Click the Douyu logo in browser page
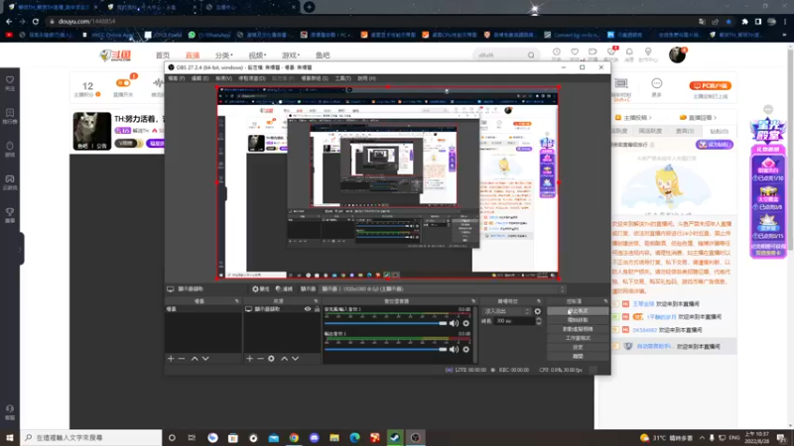Screen dimensions: 794x446 [115, 56]
